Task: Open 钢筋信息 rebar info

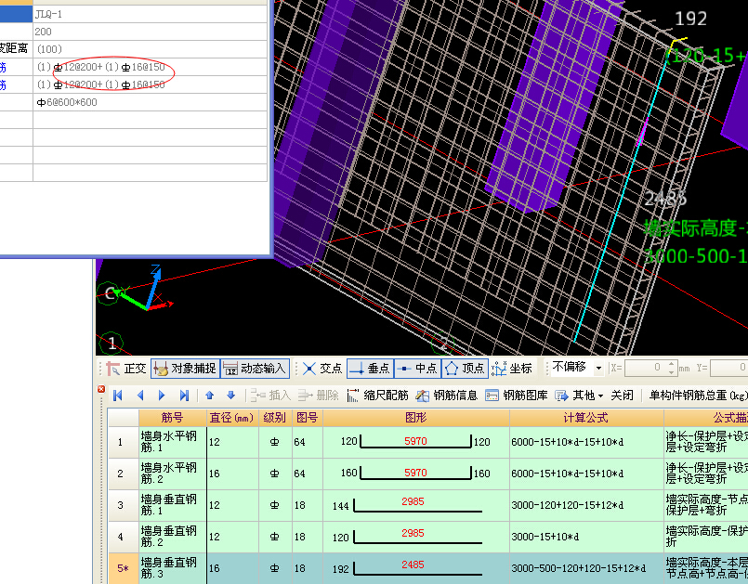Action: pos(446,396)
